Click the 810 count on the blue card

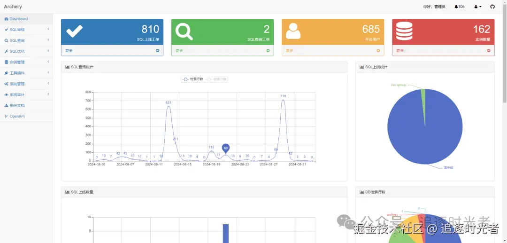point(150,29)
